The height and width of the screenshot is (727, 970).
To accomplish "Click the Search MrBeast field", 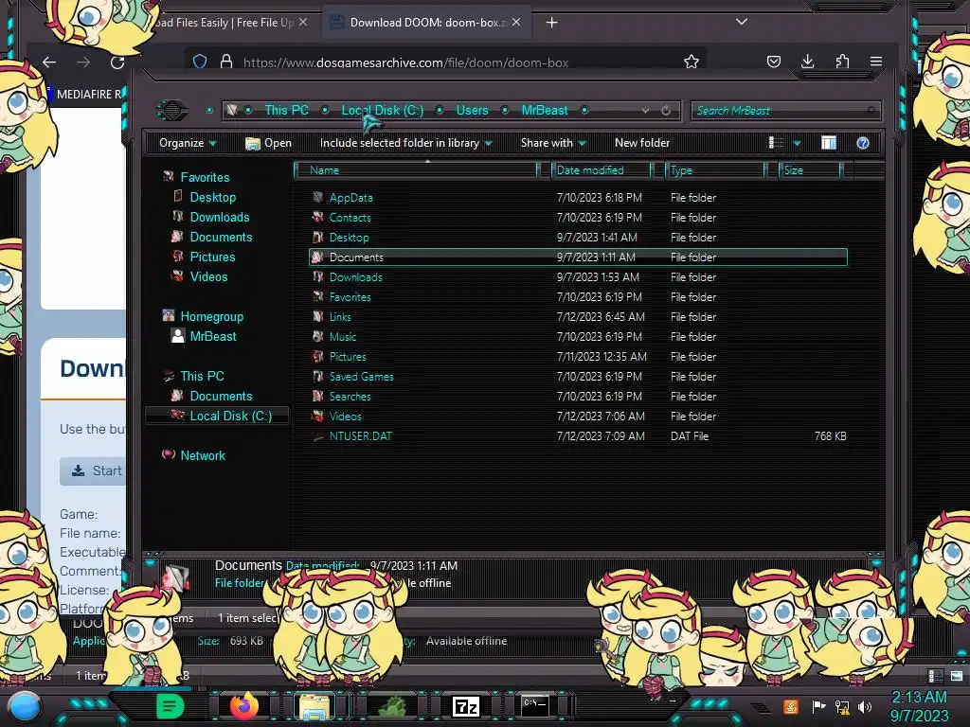I will coord(785,111).
